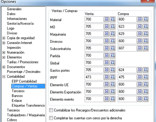156x122 pixels.
Task: Expand the Copia de seguridad node
Action: point(4,38)
